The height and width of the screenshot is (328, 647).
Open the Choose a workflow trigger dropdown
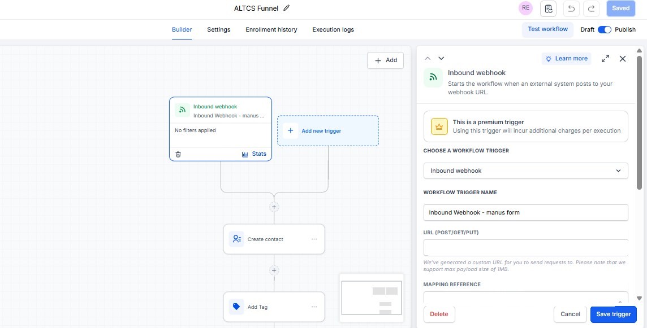526,170
